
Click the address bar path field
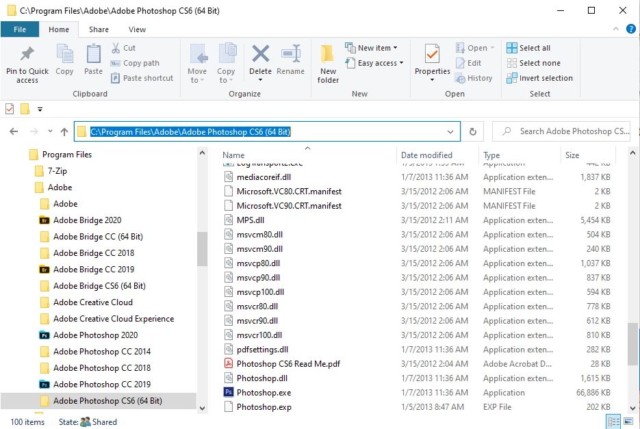tap(267, 131)
